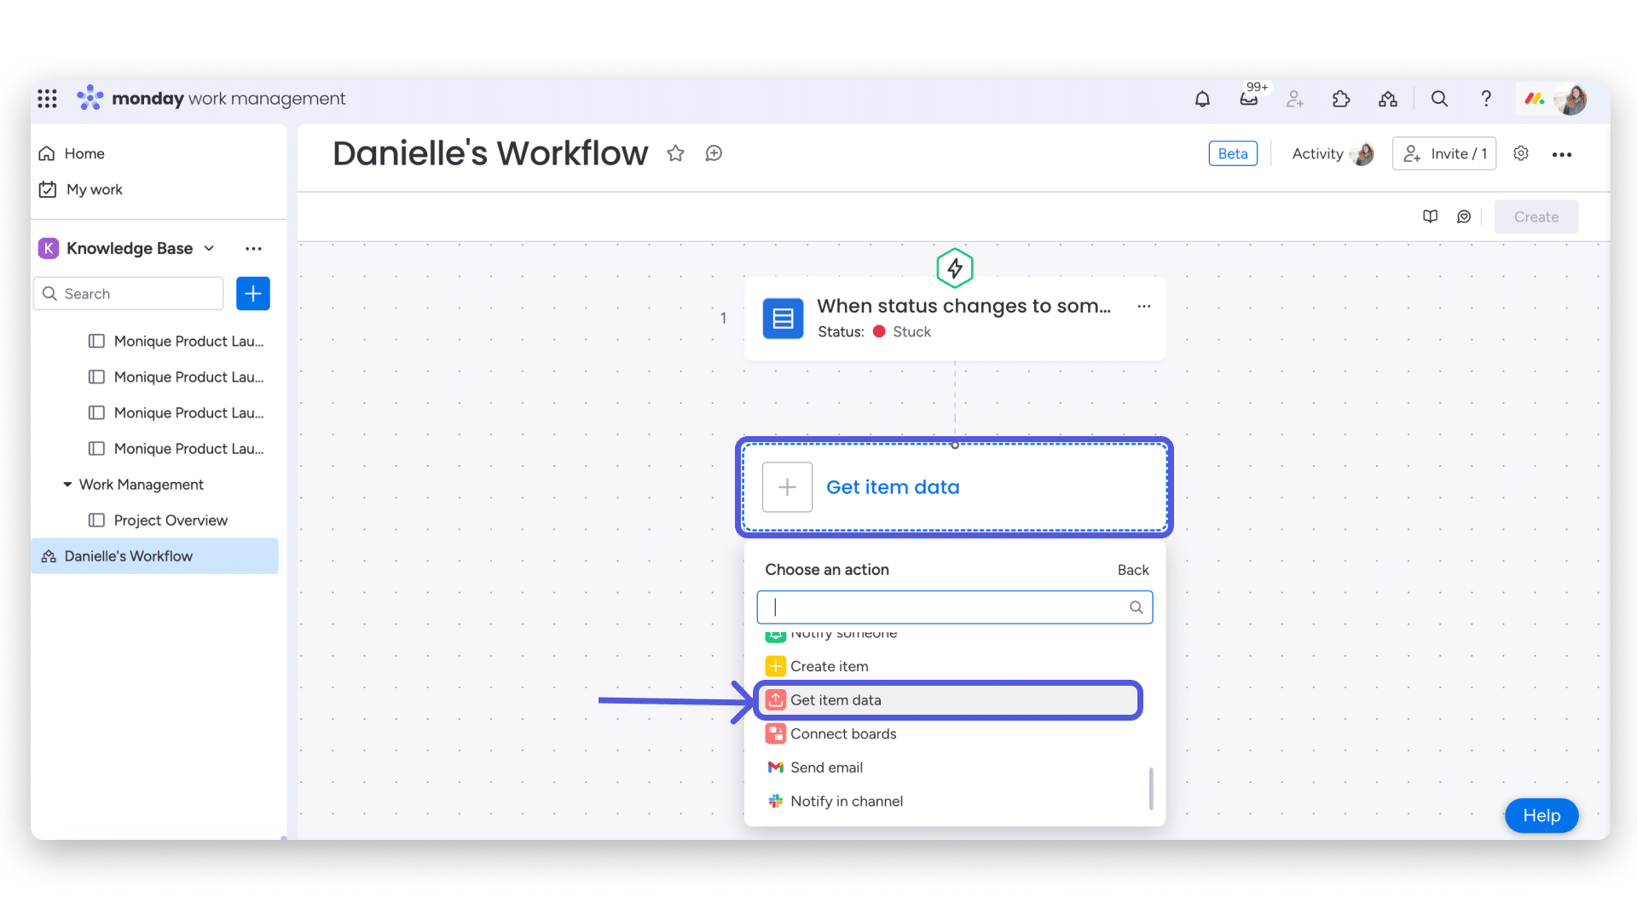Click the monday logo in the top bar
Viewport: 1637px width, 920px height.
click(x=90, y=98)
